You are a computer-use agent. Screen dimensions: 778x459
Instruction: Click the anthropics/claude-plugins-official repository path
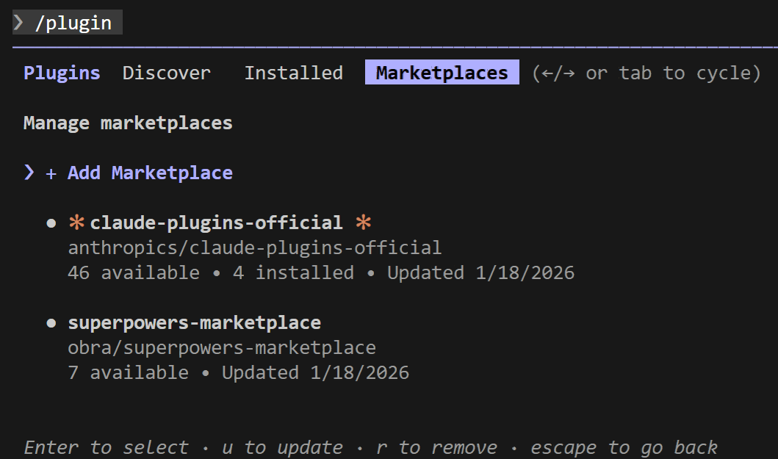point(254,248)
